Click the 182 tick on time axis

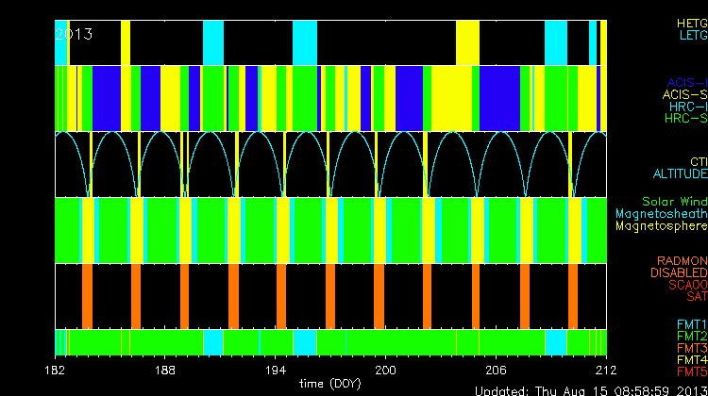tap(56, 370)
